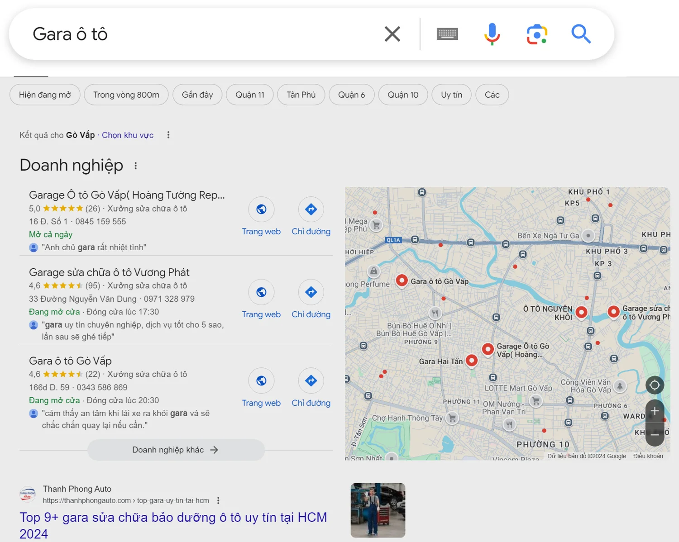Open Gara ô tô Gò Vấp listing title
This screenshot has height=542, width=679.
[x=70, y=361]
